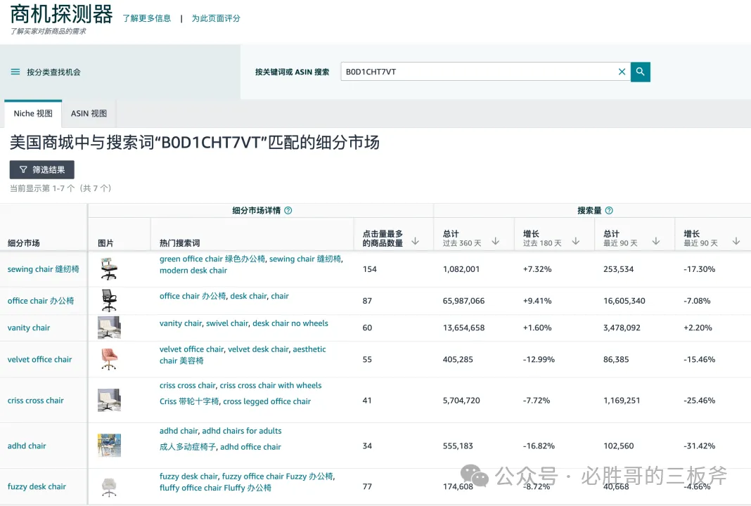Click 当前显示第 1-7 个 result count
This screenshot has width=751, height=506.
[60, 188]
